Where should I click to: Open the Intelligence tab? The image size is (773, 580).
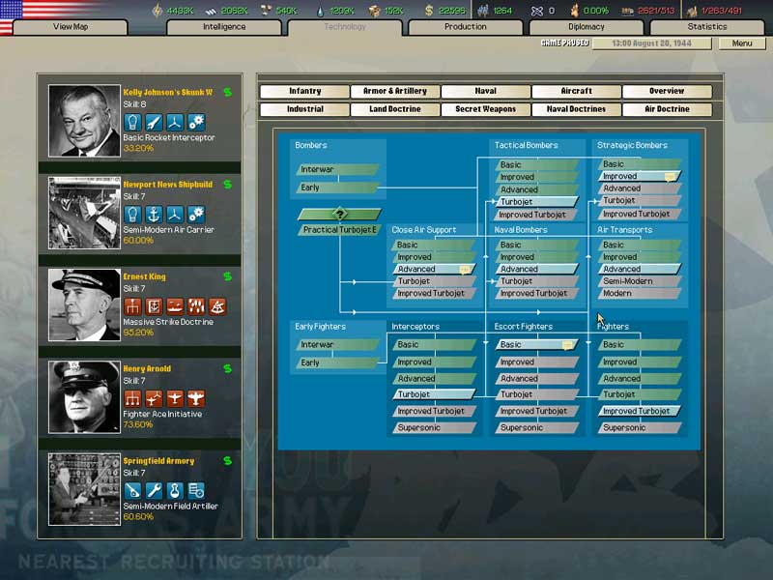coord(224,27)
